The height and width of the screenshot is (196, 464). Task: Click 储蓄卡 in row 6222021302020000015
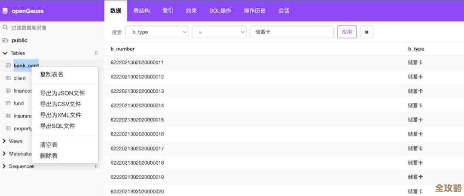coord(415,120)
